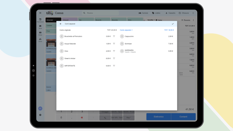This screenshot has height=131, width=233.
Task: Select the Arance product tile
Action: [51, 83]
